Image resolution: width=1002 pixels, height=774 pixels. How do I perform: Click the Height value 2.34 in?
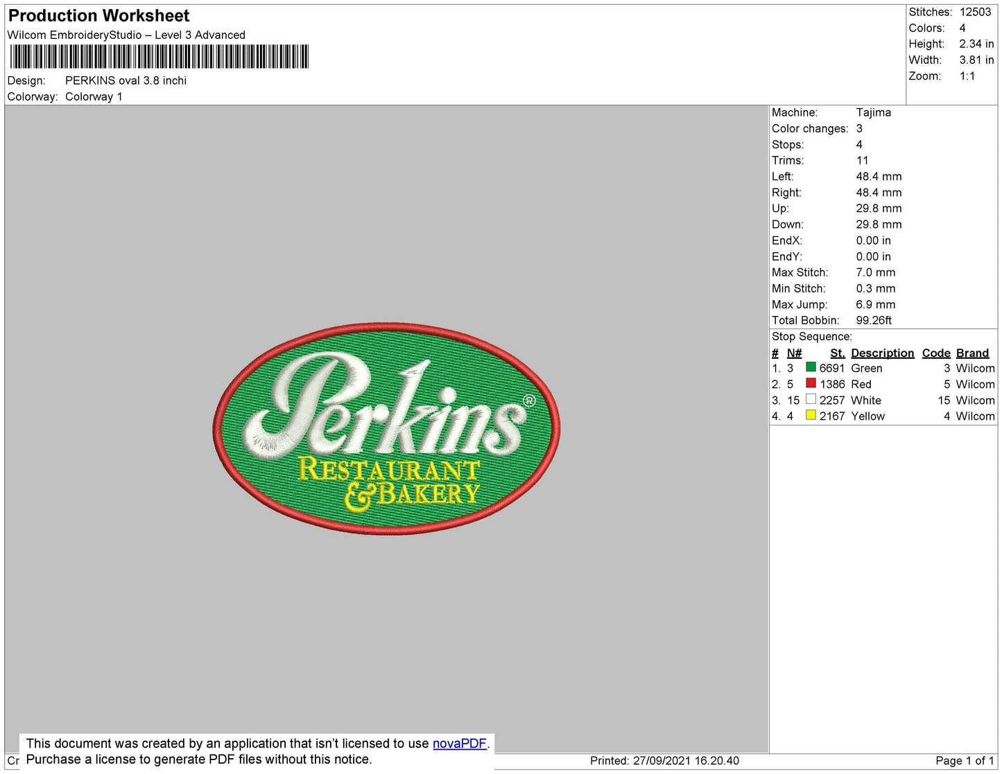click(x=976, y=44)
